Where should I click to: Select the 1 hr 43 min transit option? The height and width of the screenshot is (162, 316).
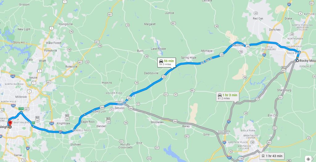(x=272, y=156)
